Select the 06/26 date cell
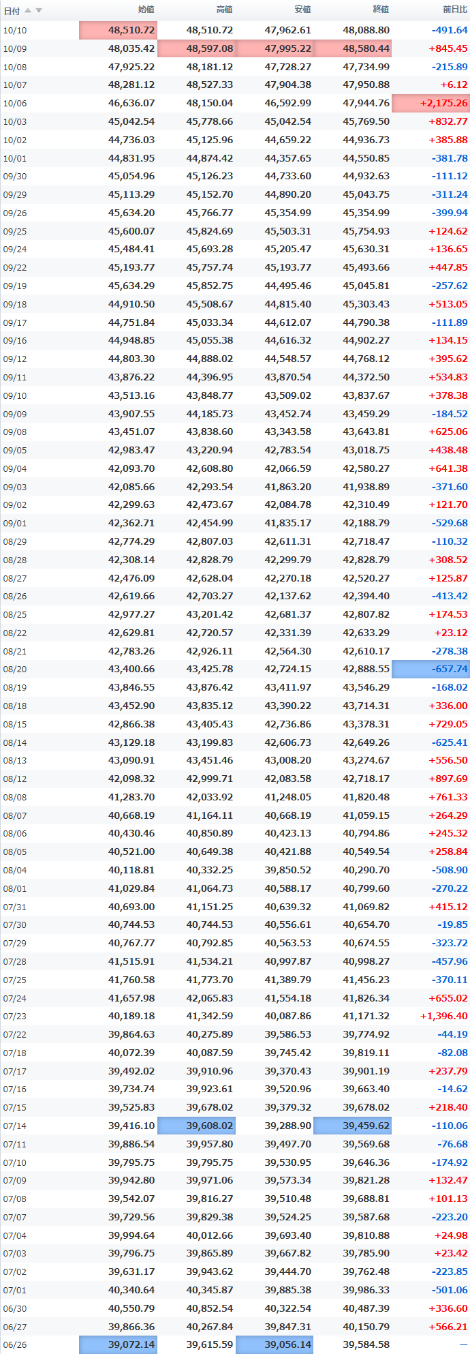The height and width of the screenshot is (1354, 470). tap(14, 1345)
